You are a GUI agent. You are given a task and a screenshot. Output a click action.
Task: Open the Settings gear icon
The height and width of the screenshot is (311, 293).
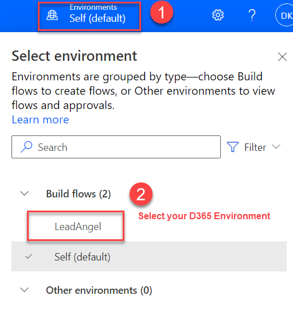pos(218,15)
